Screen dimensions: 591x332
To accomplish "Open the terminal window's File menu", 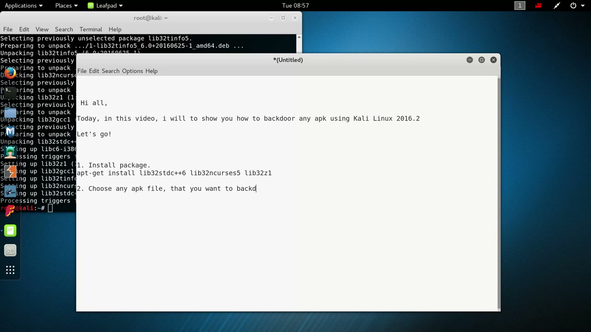I will pos(8,30).
